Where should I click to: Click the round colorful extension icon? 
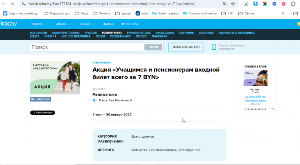265,4
